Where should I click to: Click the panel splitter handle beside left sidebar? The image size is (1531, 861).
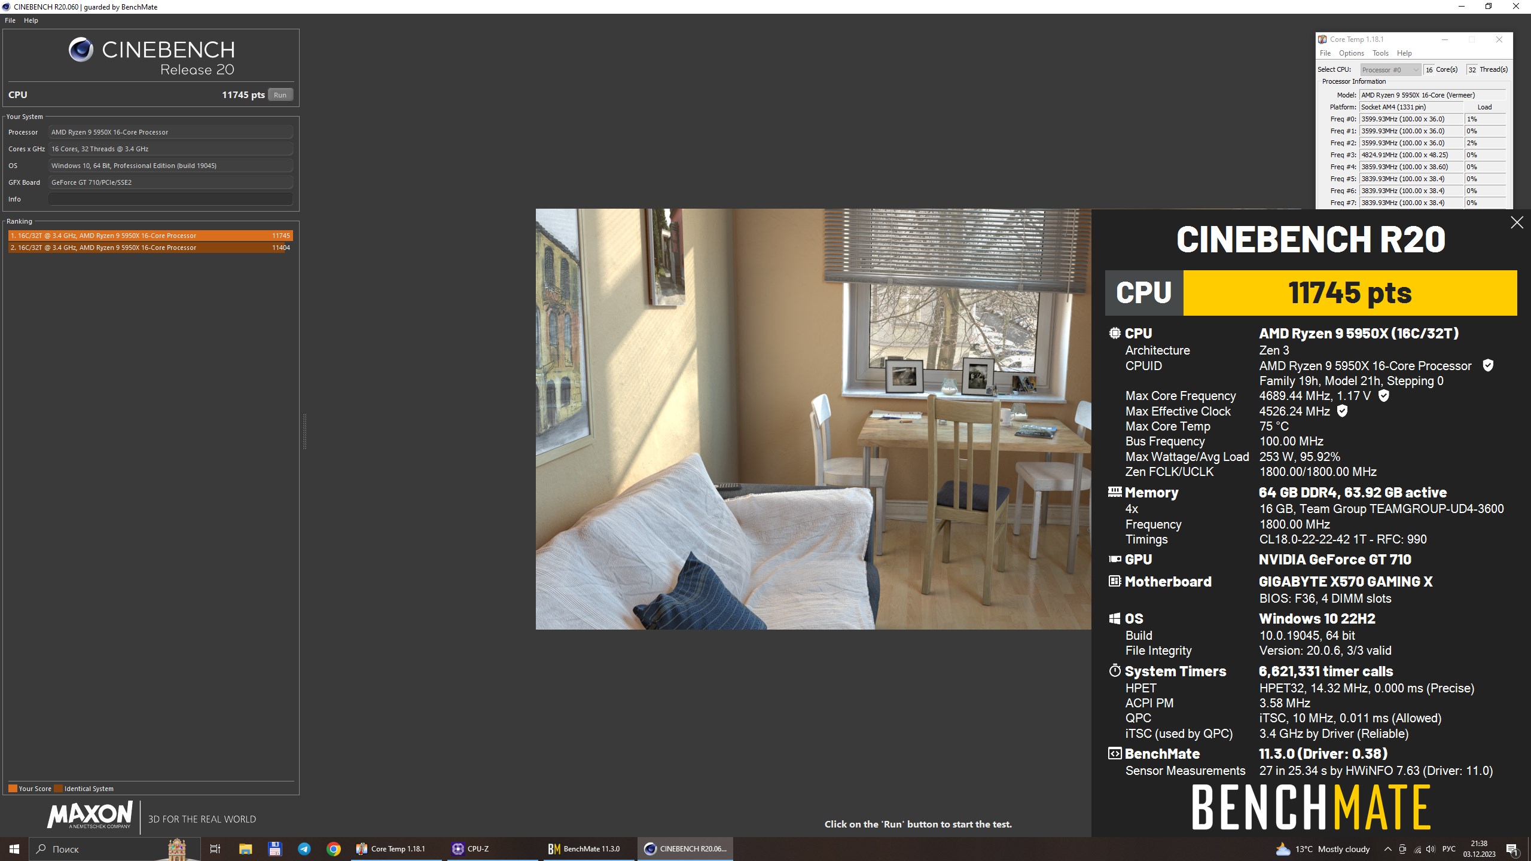[x=304, y=430]
